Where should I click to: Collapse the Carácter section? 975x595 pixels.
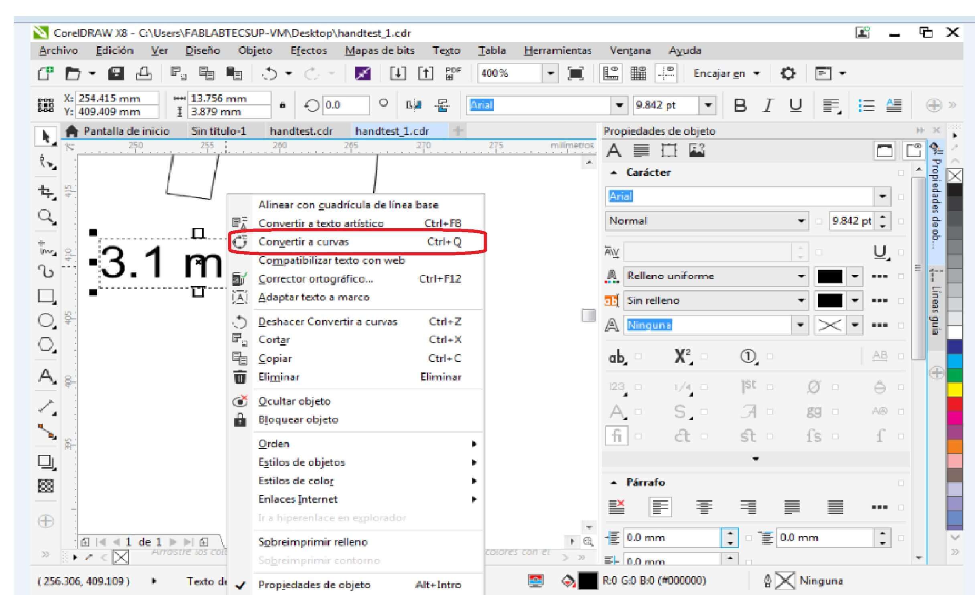coord(613,173)
